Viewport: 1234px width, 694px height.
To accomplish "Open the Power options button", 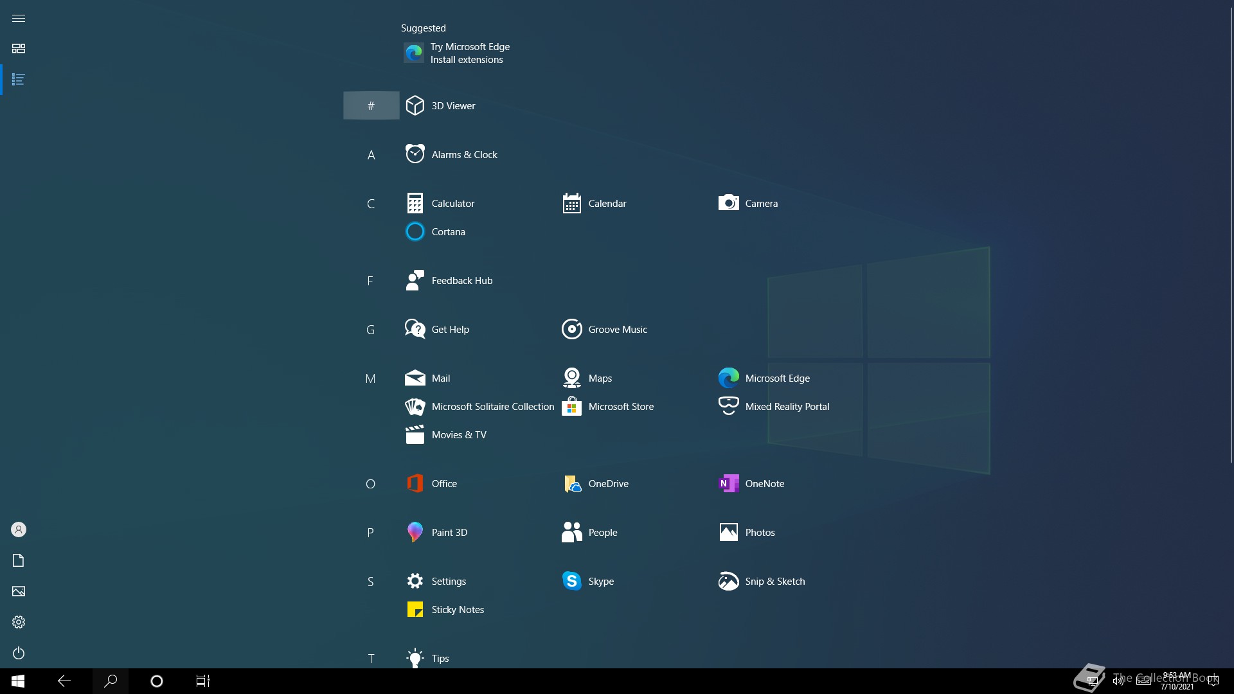I will click(19, 653).
